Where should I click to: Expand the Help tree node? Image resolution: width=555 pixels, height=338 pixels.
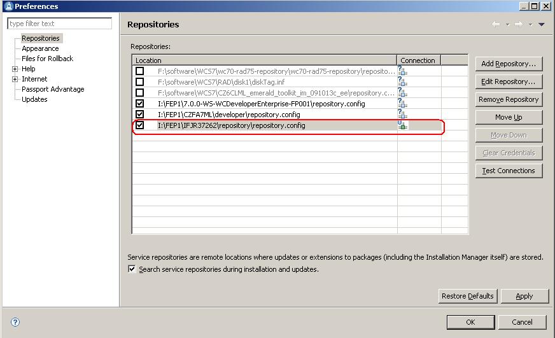[15, 69]
